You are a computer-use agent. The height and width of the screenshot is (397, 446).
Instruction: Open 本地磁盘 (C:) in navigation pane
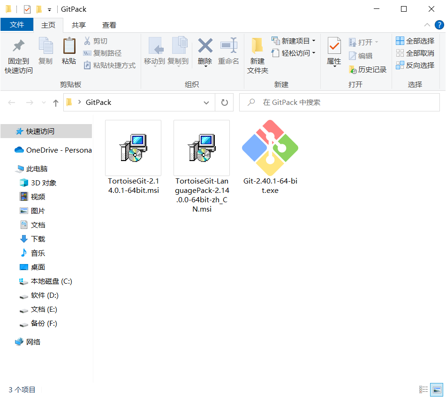51,281
